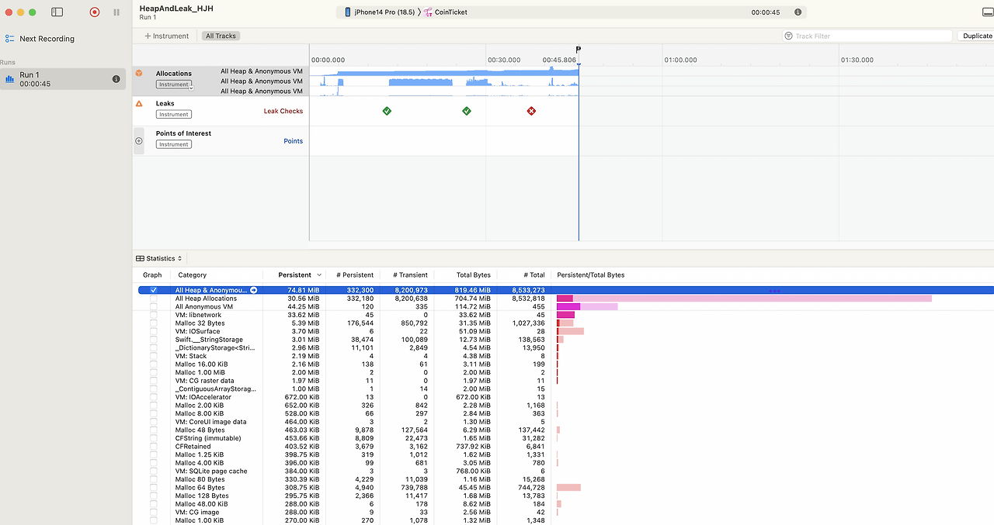Select the second green leak check marker

467,111
